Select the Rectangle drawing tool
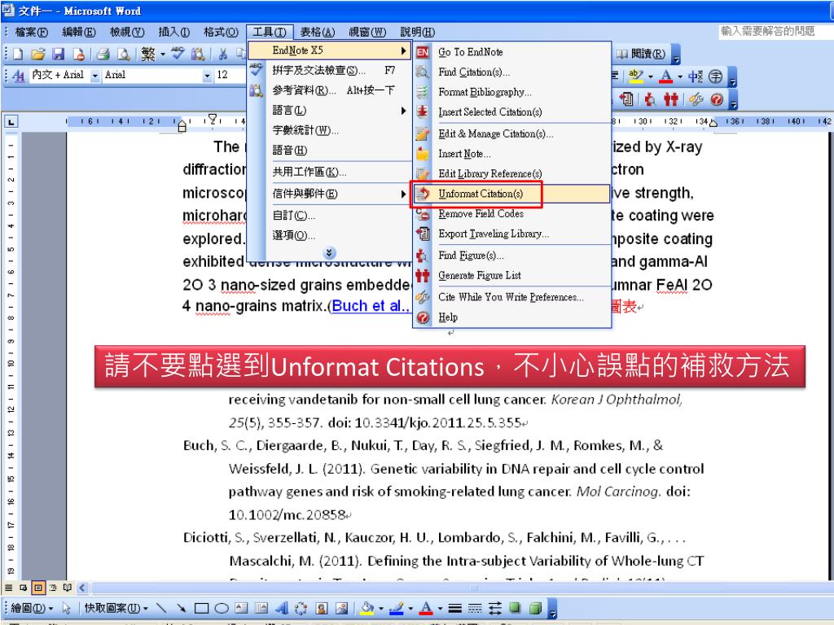Screen dimensions: 834x625 point(201,608)
